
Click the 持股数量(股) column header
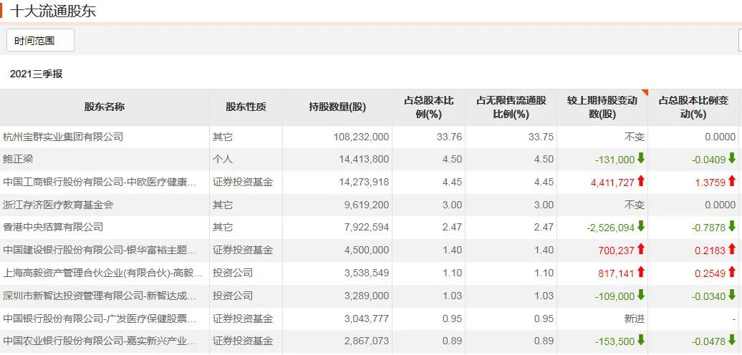click(x=337, y=107)
